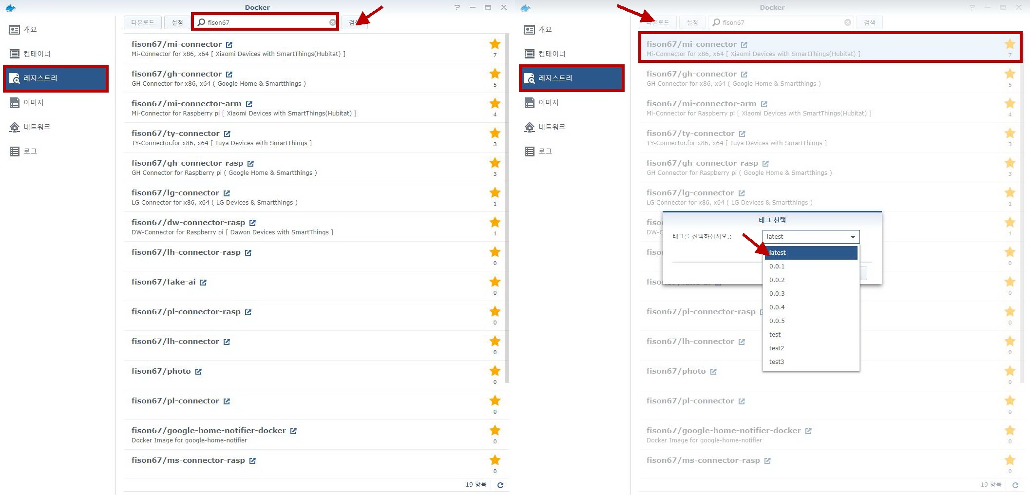
Task: Open 개요 overview tab in left window sidebar
Action: (x=56, y=30)
